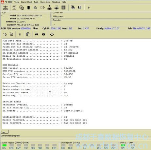Click the 'SA Translator loading' log line

point(35,59)
